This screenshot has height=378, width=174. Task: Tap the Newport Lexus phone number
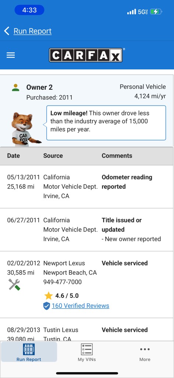63,282
